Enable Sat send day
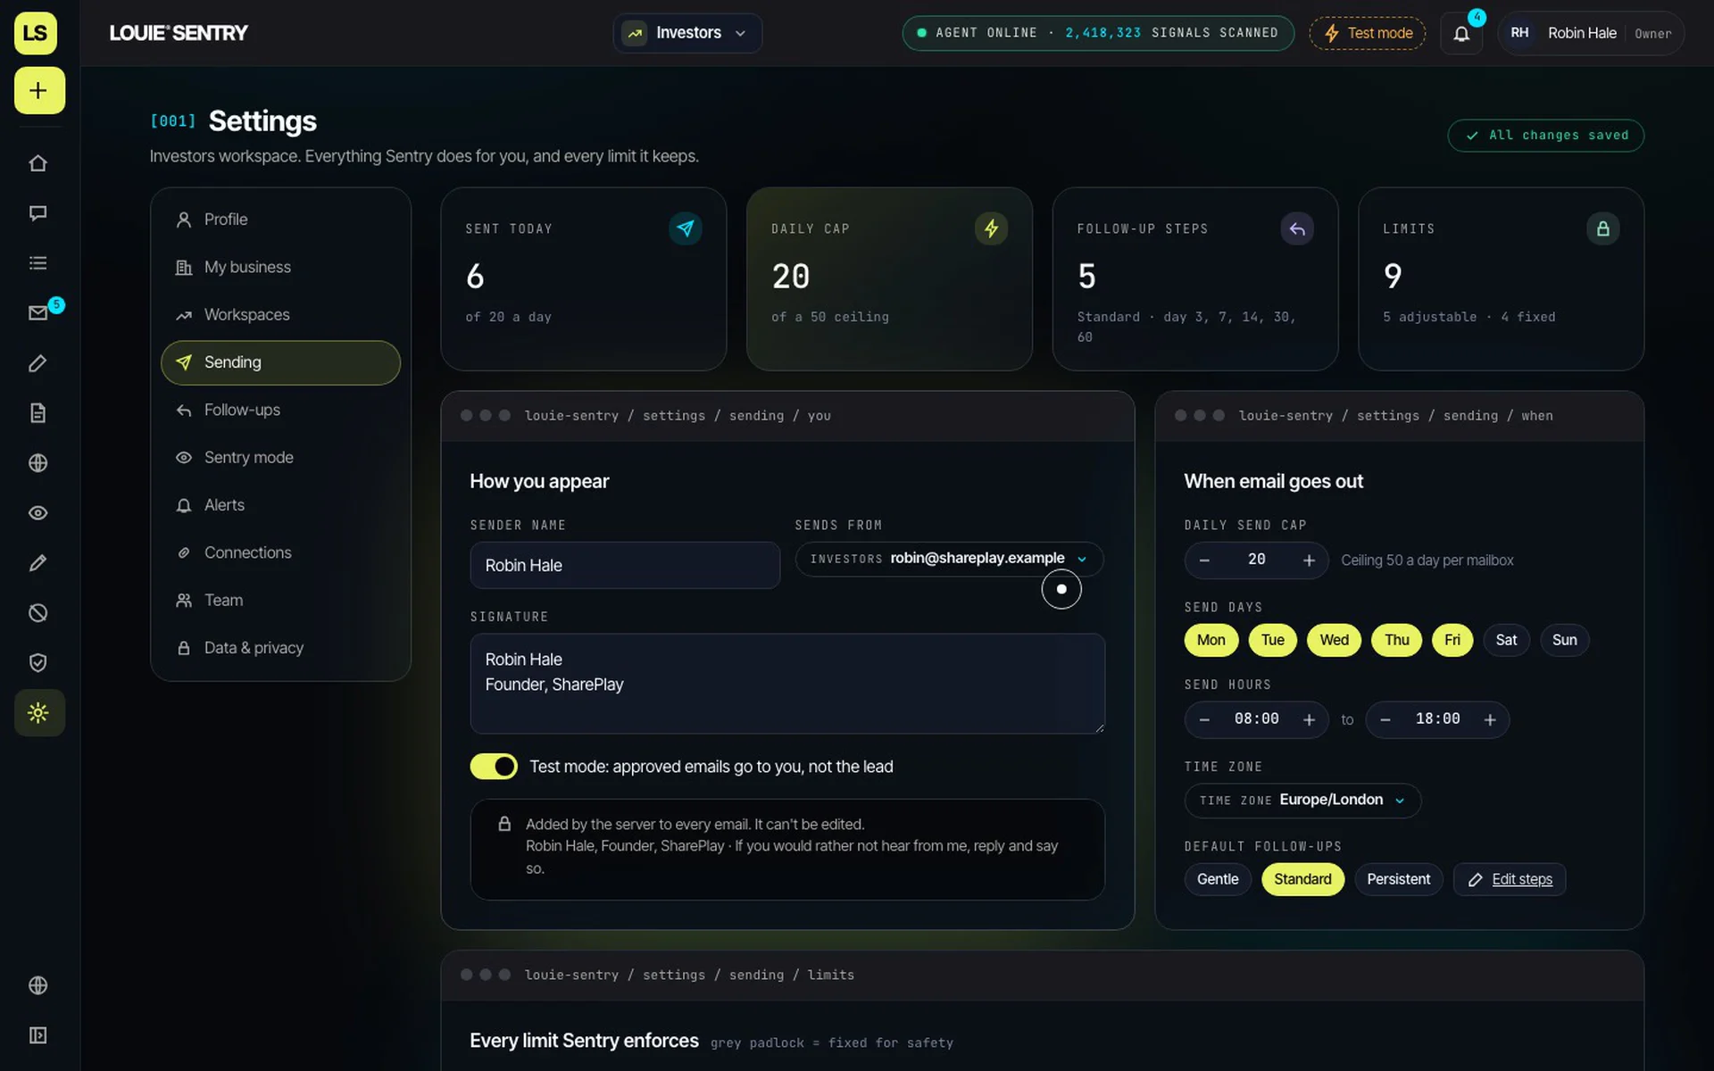Screen dimensions: 1714x1071 click(x=1506, y=640)
